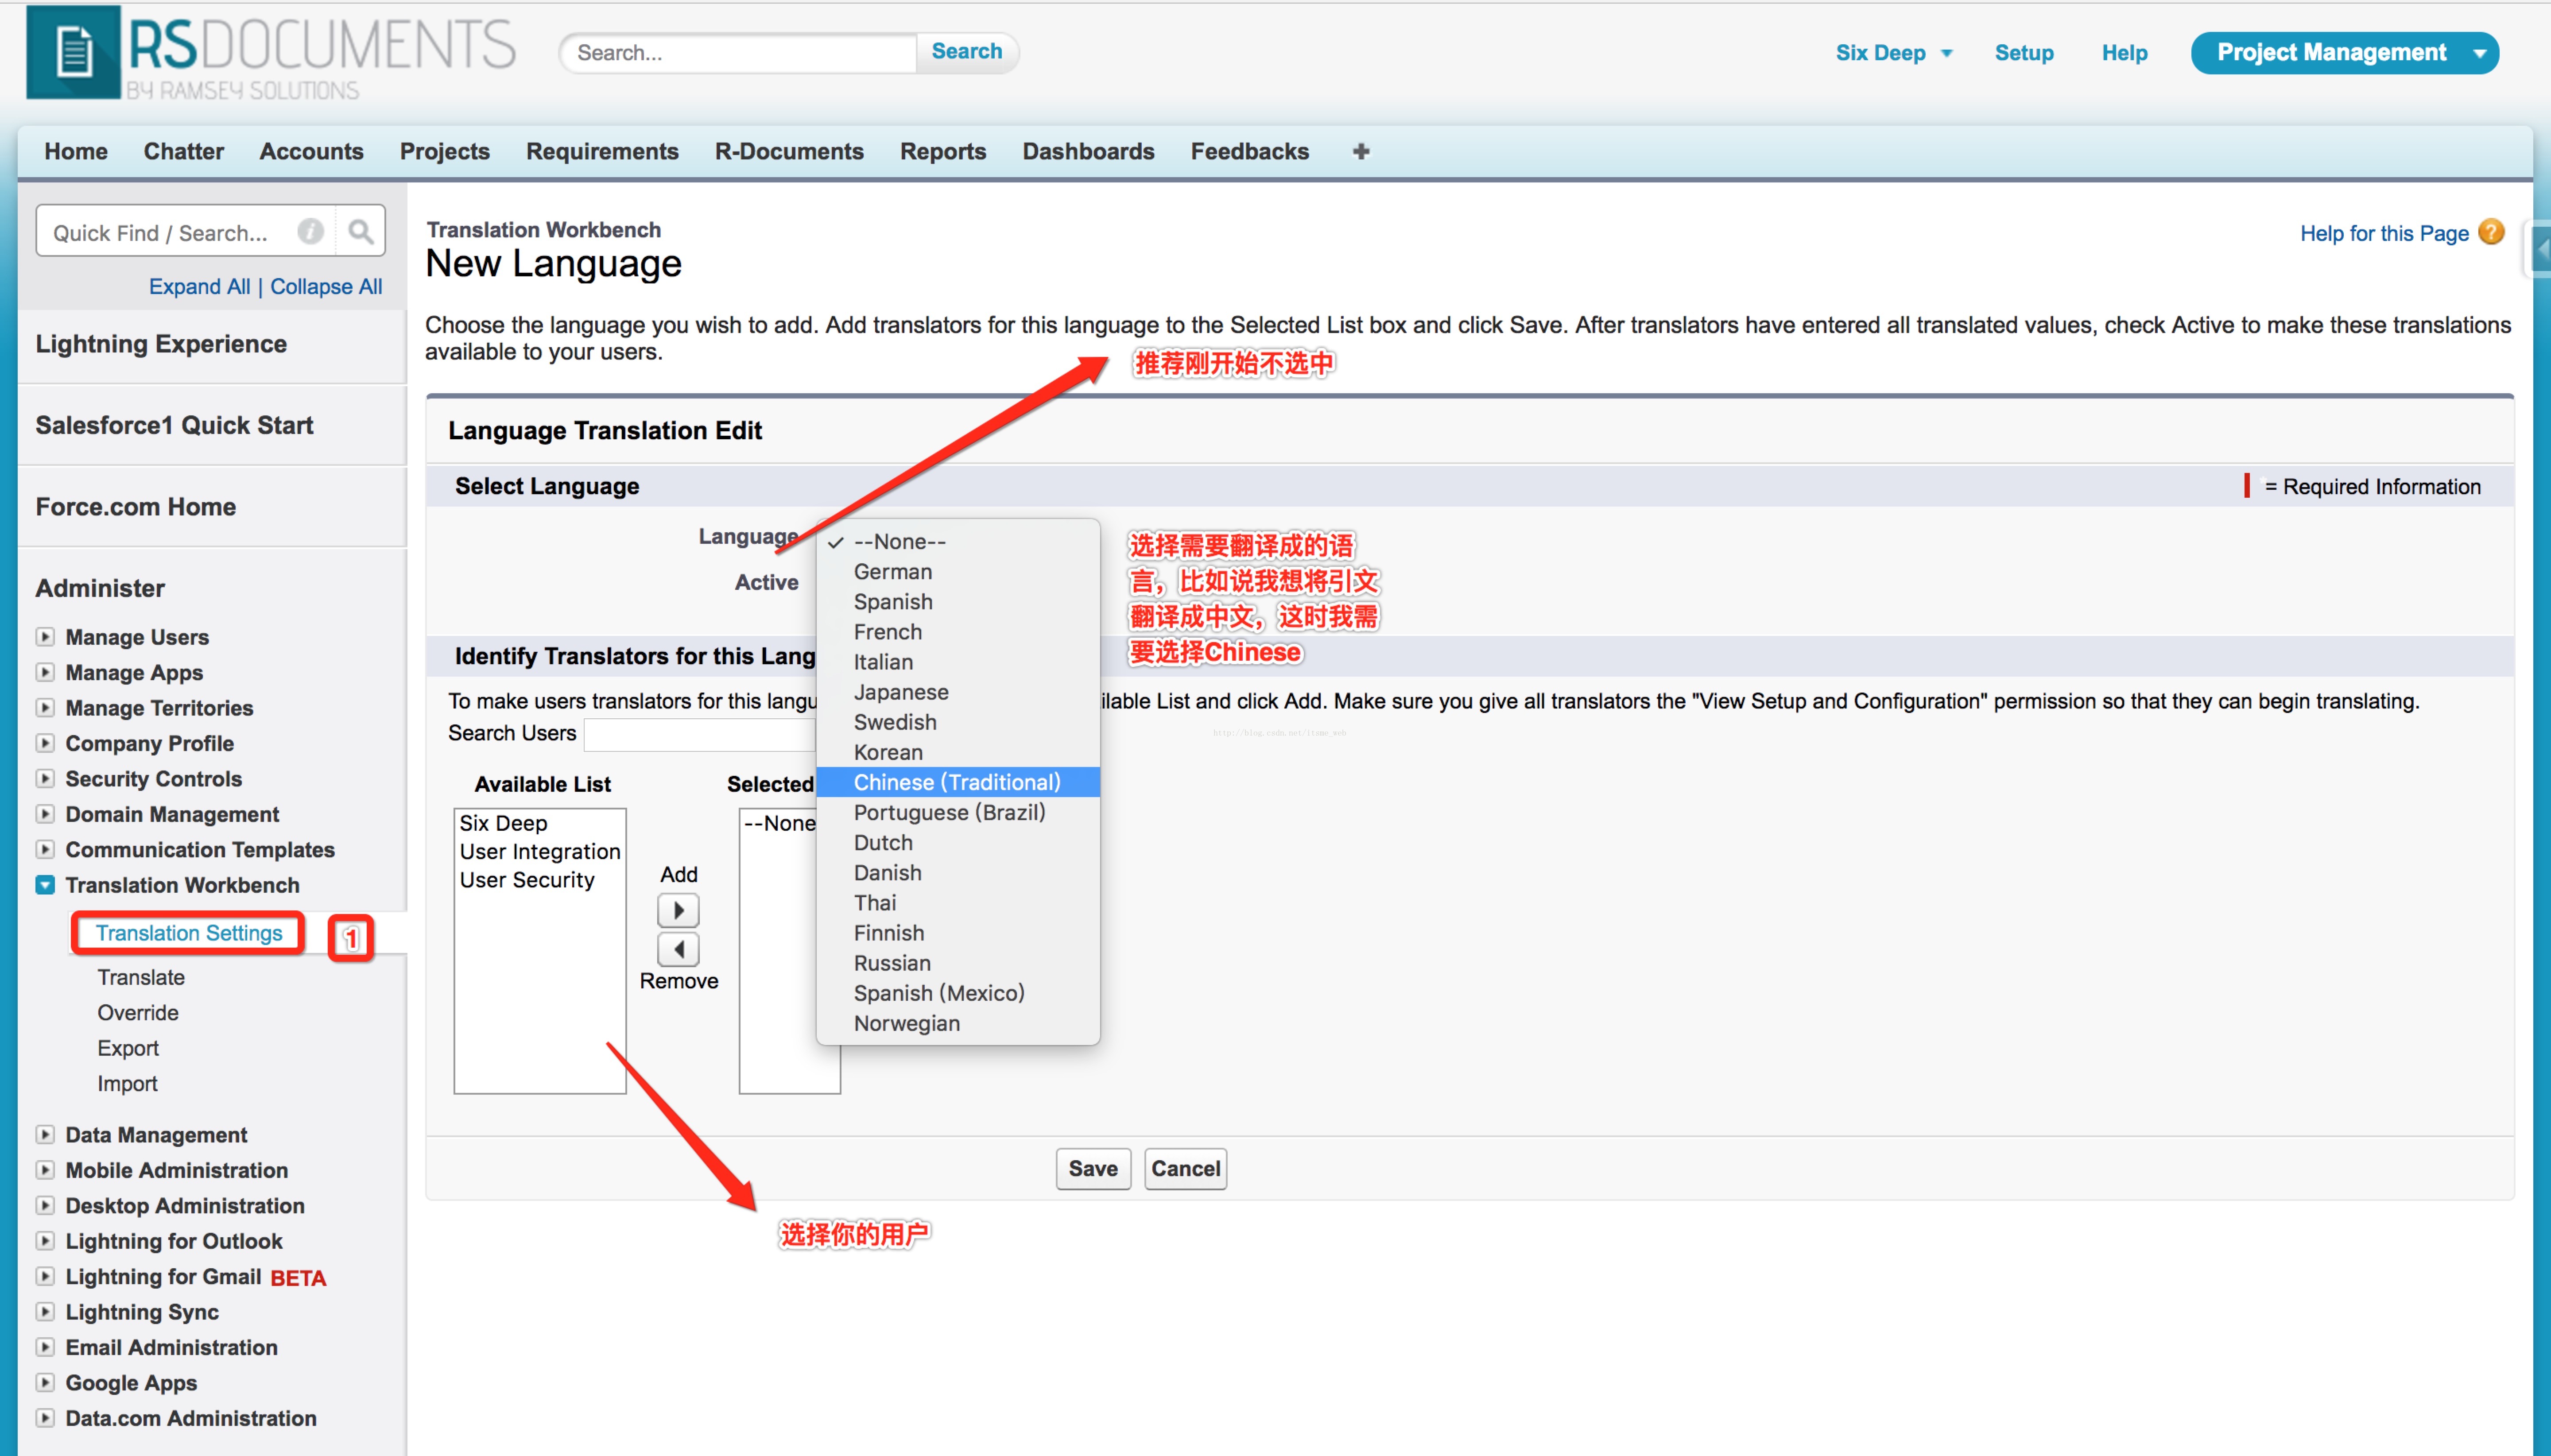Select User Integration in the Available List
The width and height of the screenshot is (2551, 1456).
pyautogui.click(x=539, y=851)
